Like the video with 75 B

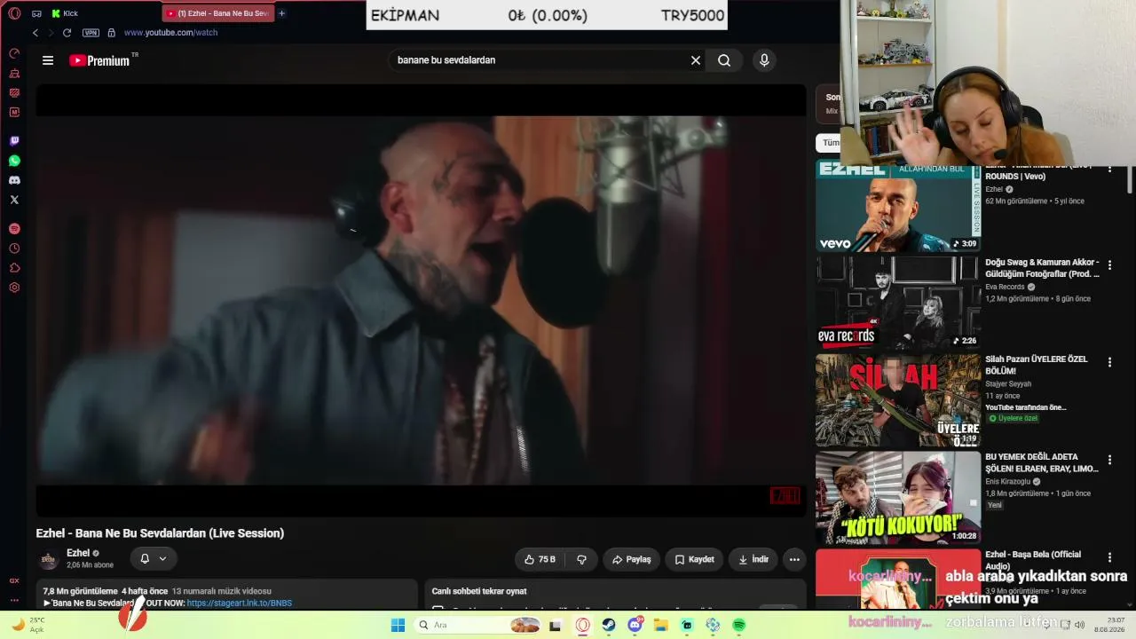coord(540,559)
